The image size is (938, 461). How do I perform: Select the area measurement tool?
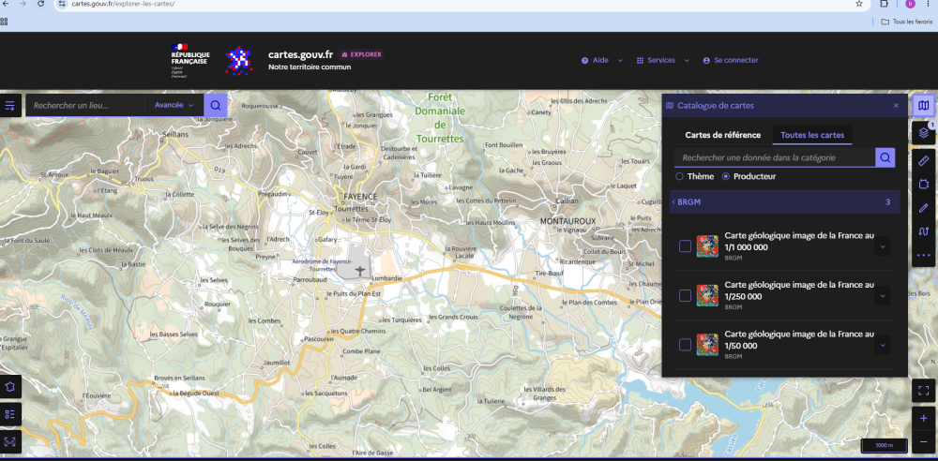click(924, 185)
